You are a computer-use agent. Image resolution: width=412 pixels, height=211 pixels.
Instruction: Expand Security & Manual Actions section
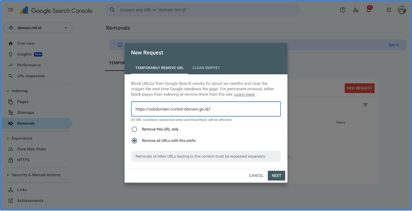click(8, 175)
